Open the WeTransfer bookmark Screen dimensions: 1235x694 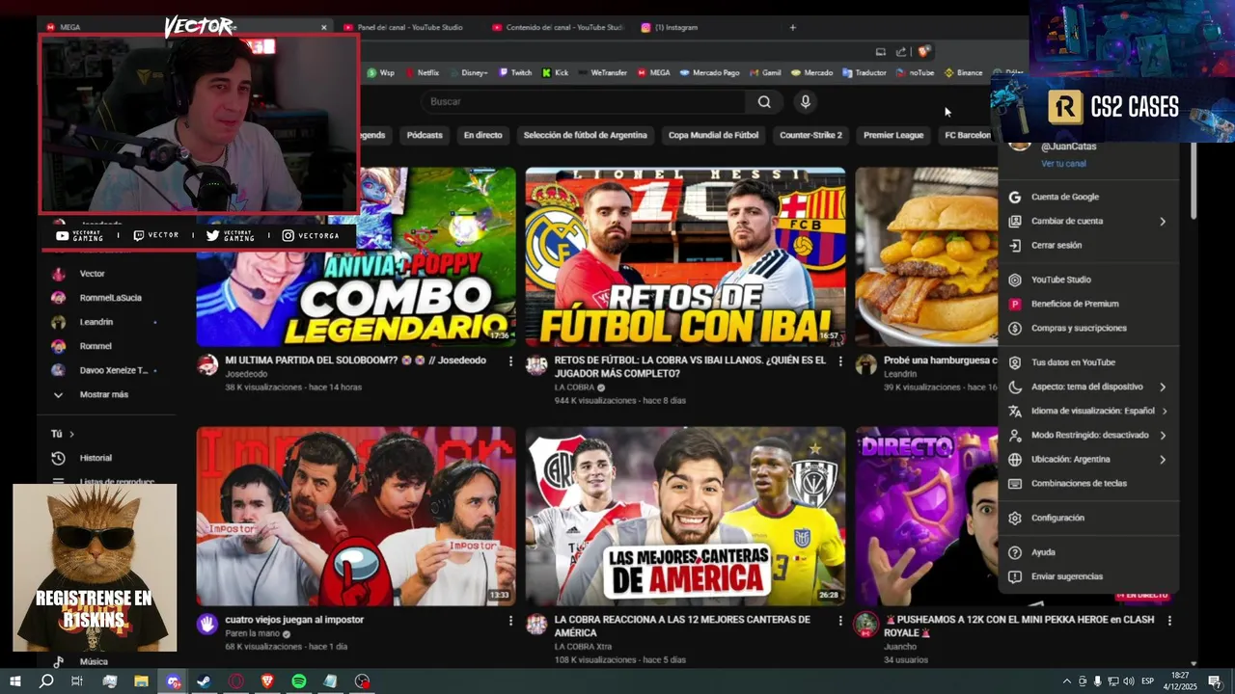603,72
